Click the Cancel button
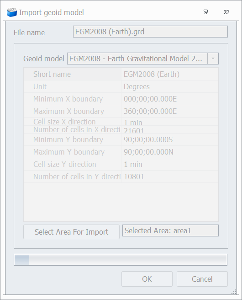Screen dimensions: 242x300 click(x=202, y=279)
